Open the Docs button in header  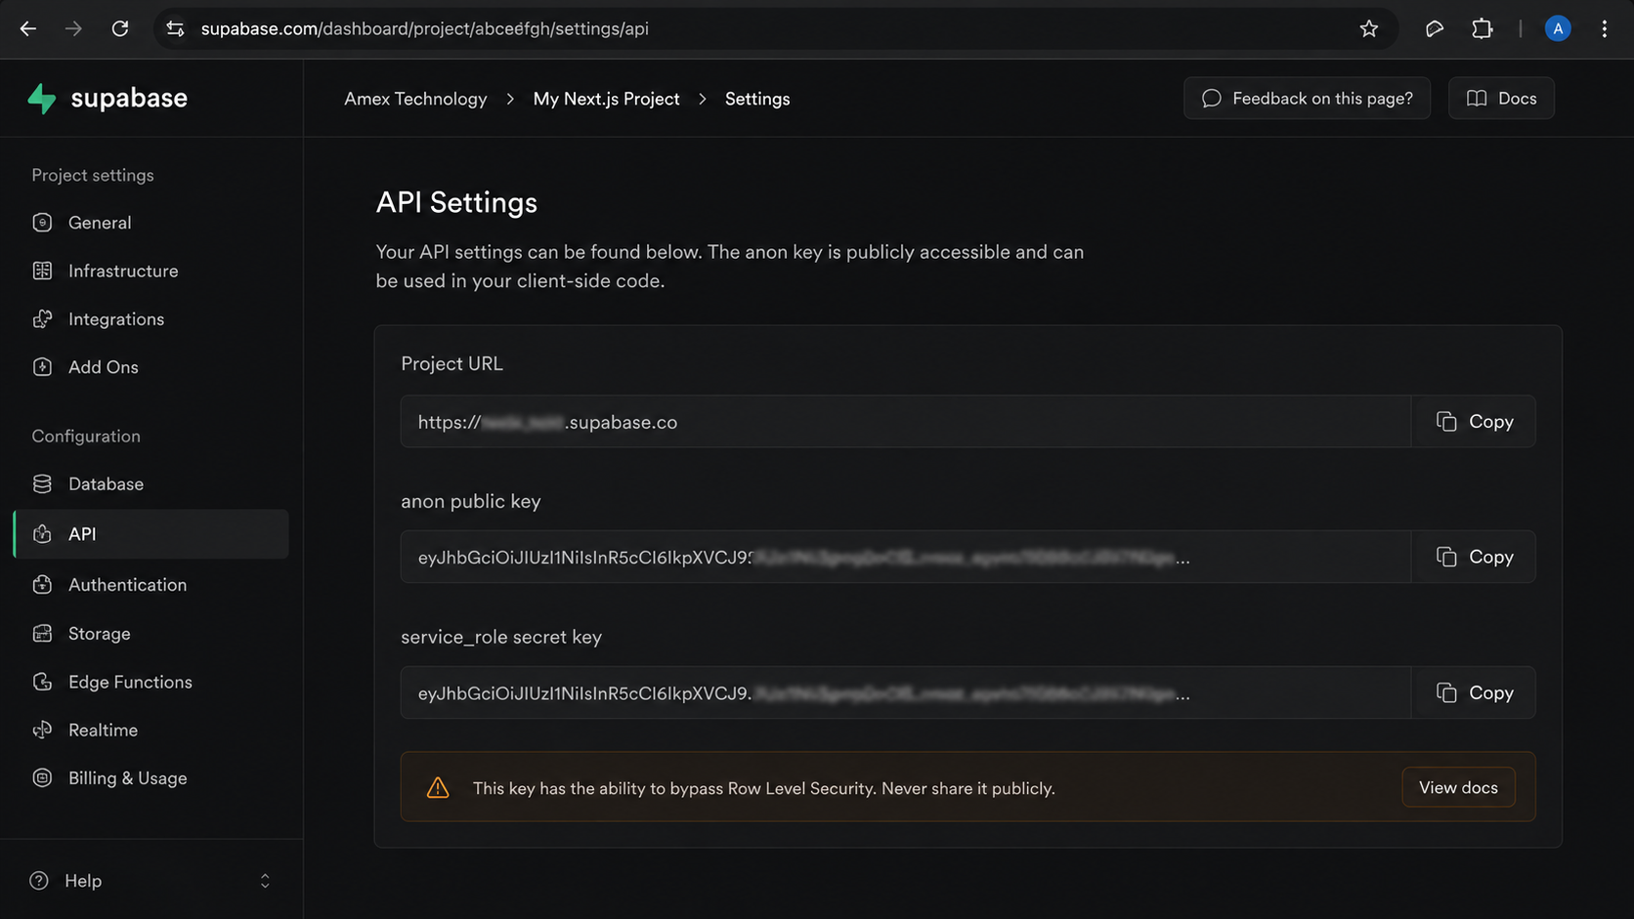coord(1501,98)
